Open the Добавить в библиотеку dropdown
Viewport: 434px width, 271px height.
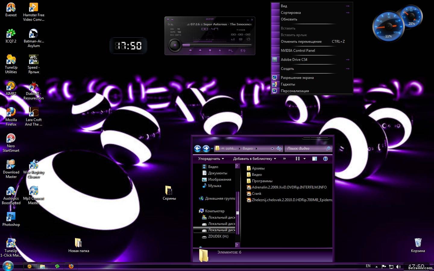click(x=254, y=159)
